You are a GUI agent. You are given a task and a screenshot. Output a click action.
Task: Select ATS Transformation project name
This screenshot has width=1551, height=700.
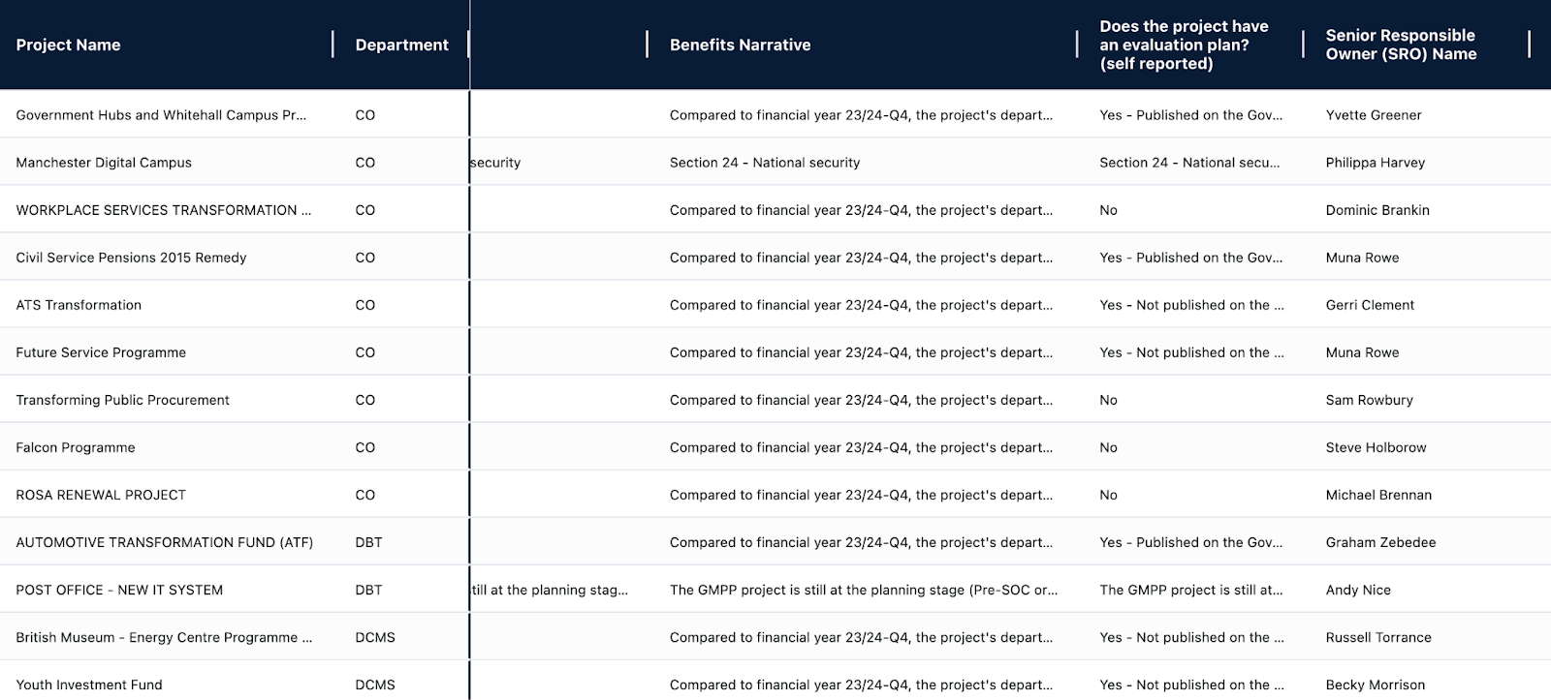pyautogui.click(x=79, y=305)
